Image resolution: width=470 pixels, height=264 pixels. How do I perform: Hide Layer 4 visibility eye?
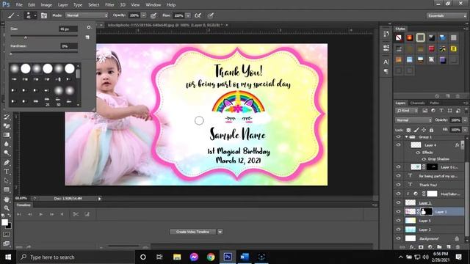coord(398,145)
